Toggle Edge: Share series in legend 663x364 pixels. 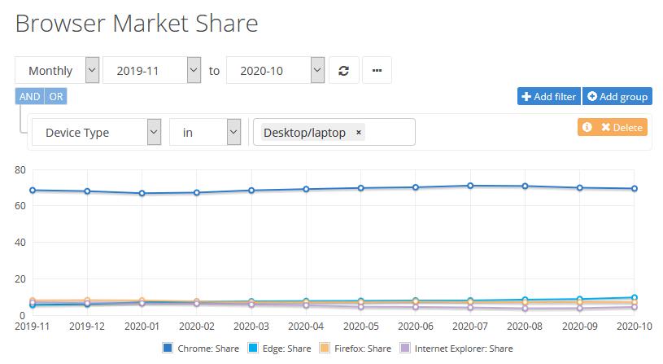point(280,349)
